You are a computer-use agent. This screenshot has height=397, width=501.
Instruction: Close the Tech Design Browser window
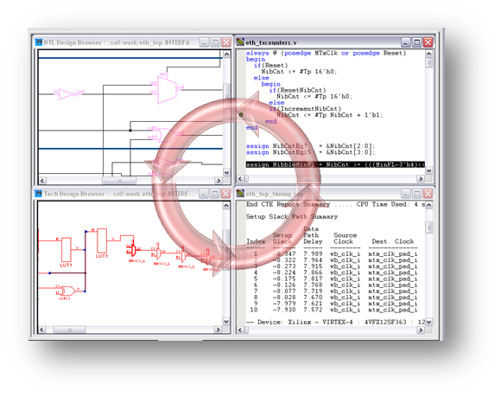(226, 194)
